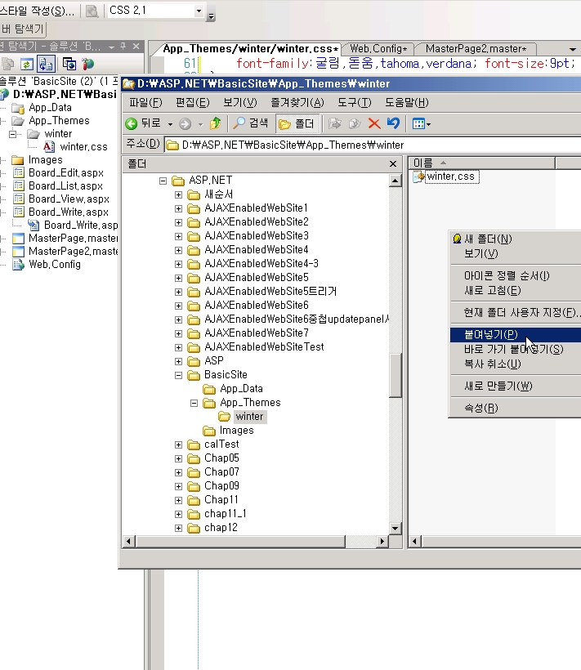
Task: Select App_Data under BasicSite in folder tree
Action: (241, 389)
